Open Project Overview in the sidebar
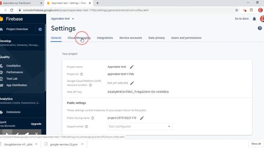The image size is (264, 148). (x=17, y=29)
